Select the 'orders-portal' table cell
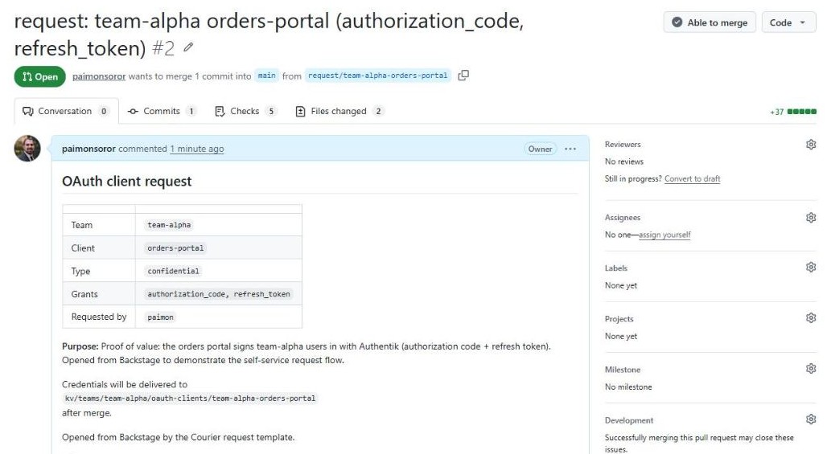Screen dimensions: 827x454 point(218,248)
